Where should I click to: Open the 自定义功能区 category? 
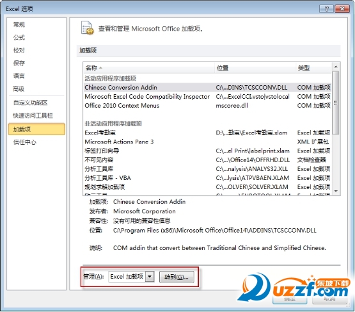point(30,103)
